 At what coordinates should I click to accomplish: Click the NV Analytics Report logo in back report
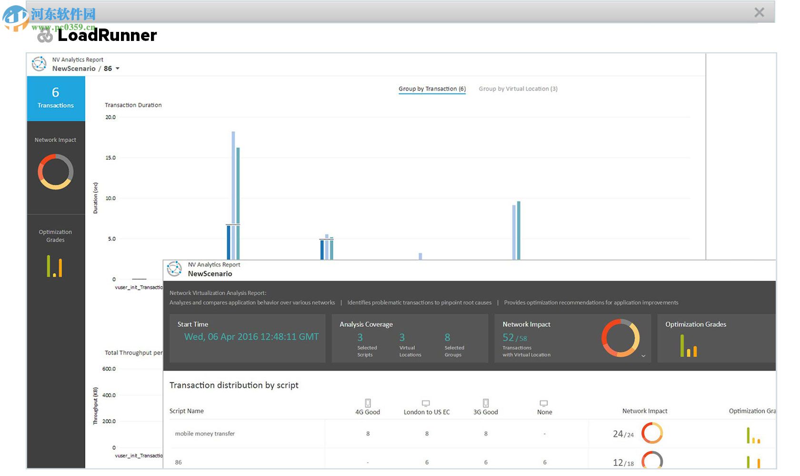(39, 64)
